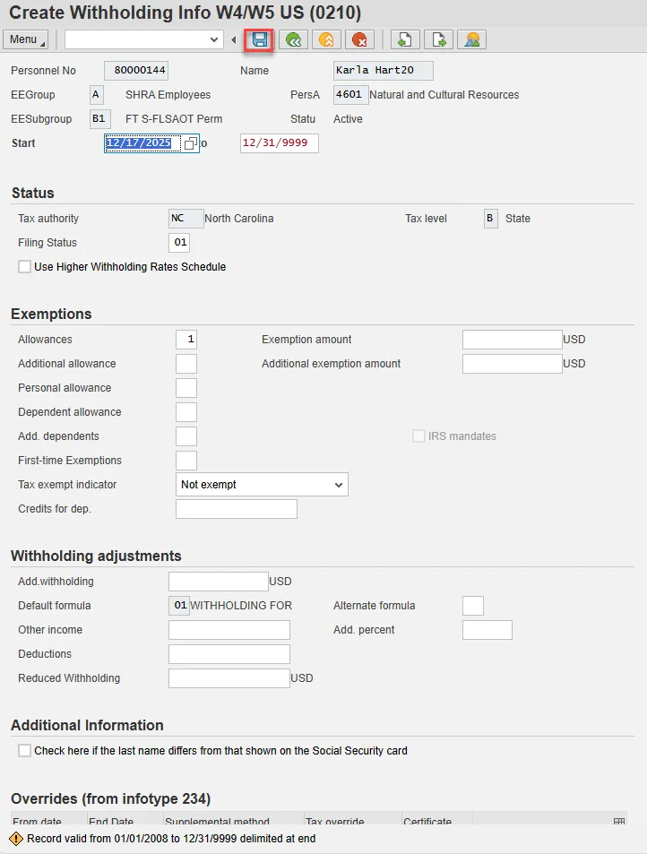The width and height of the screenshot is (647, 854).
Task: Click the overview mountain icon in toolbar
Action: pos(471,39)
